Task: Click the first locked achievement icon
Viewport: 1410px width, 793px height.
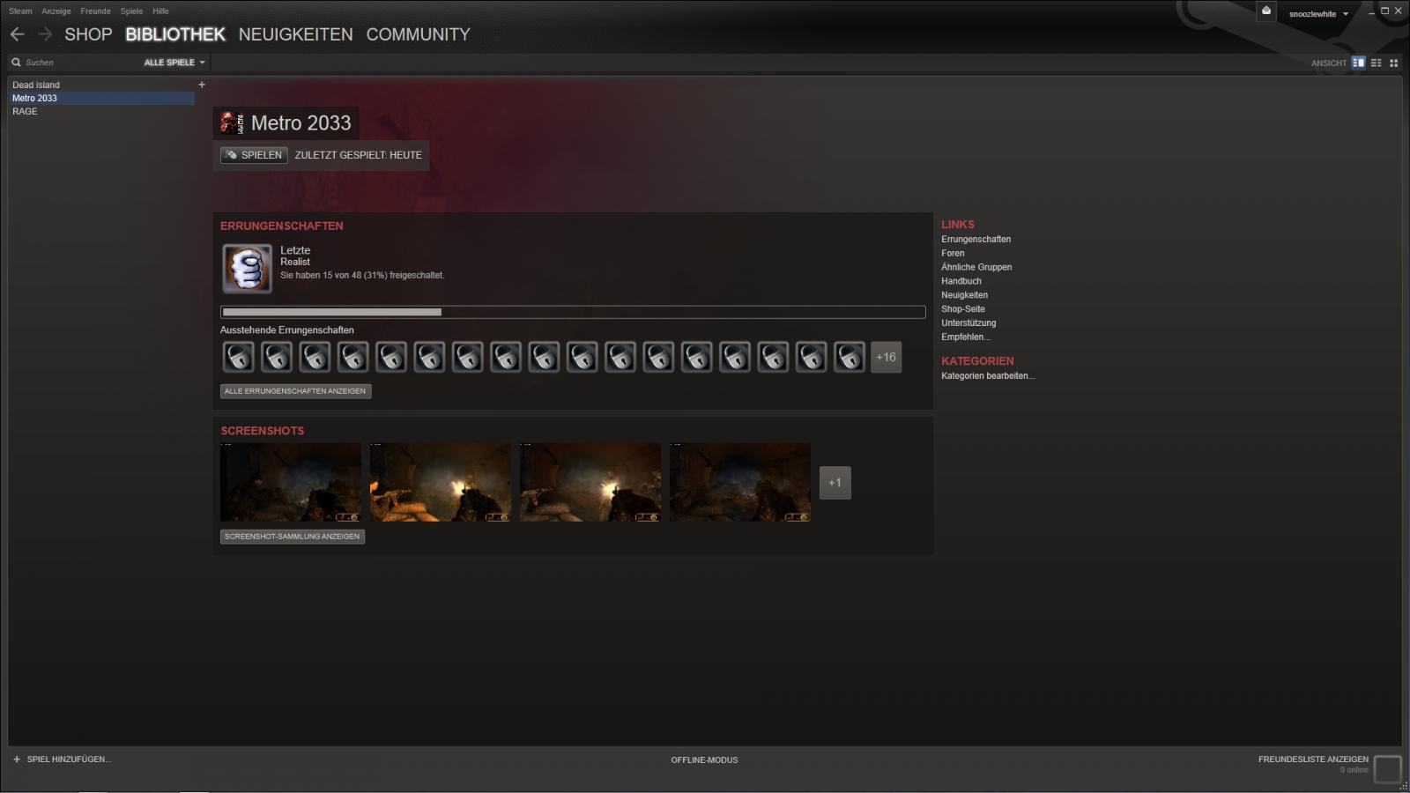Action: [238, 357]
